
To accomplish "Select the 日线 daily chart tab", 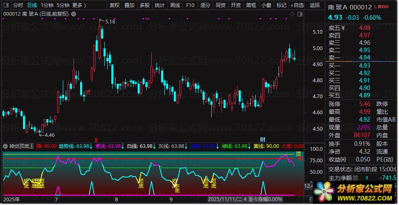I will click(x=32, y=5).
